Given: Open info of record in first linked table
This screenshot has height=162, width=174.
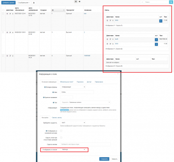Looking at the screenshot, I should pyautogui.click(x=113, y=20).
